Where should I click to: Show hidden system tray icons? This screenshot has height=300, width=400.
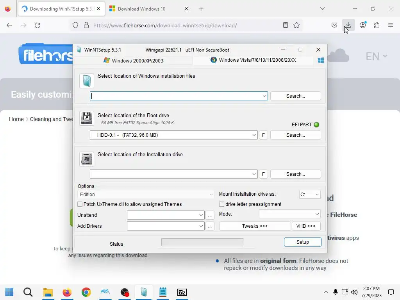click(326, 292)
